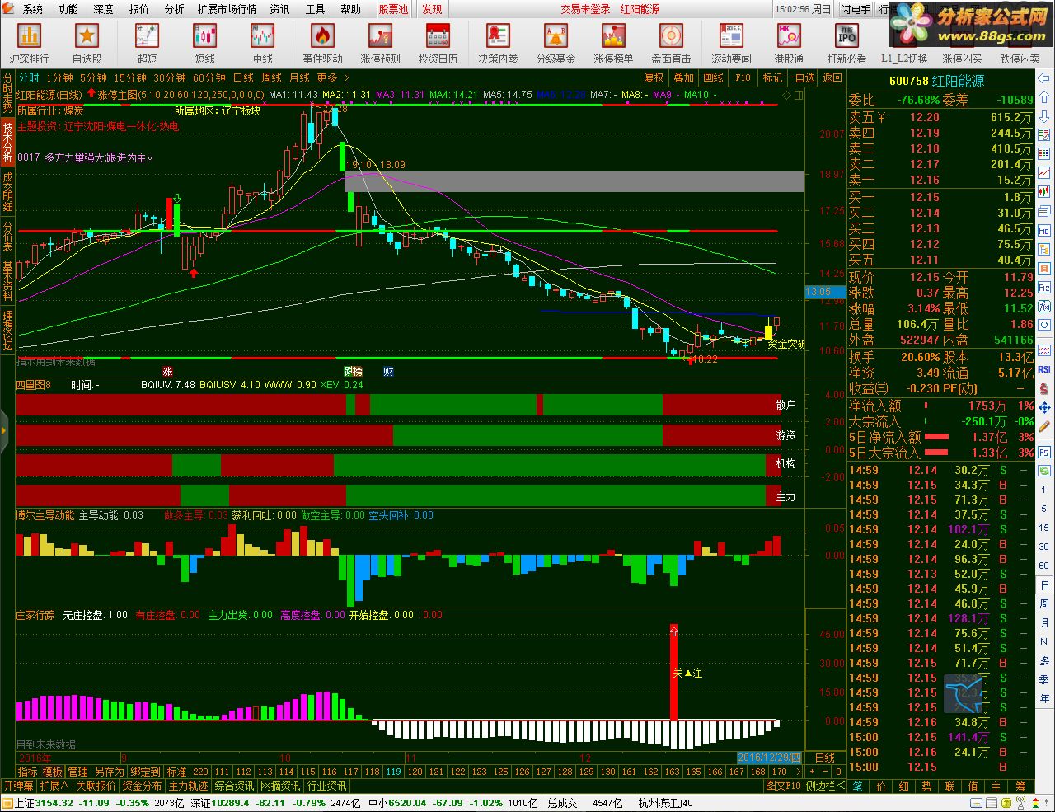Switch to the 技术分析 left vertical tab
This screenshot has height=812, width=1055.
[x=7, y=143]
